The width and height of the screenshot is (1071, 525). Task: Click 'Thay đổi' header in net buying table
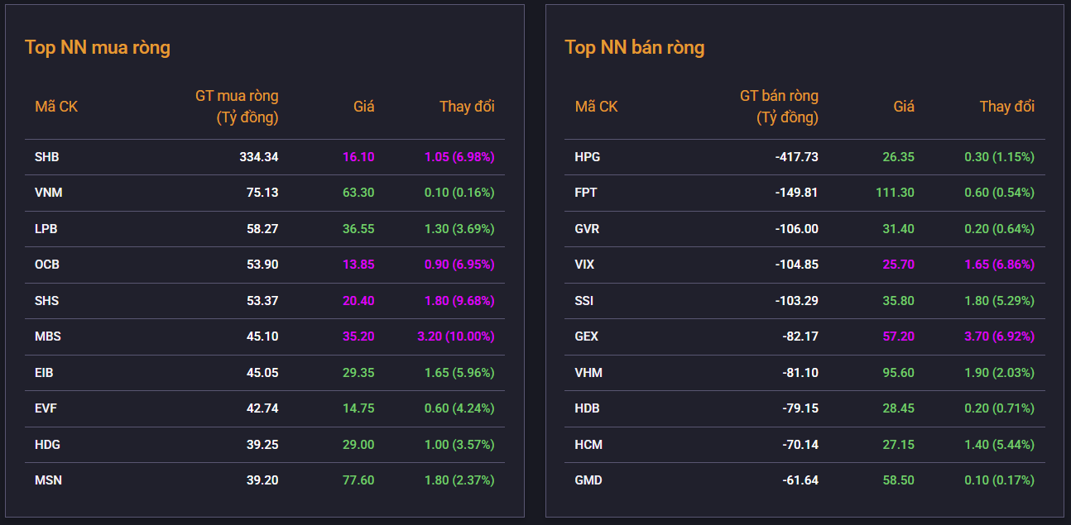click(x=467, y=107)
